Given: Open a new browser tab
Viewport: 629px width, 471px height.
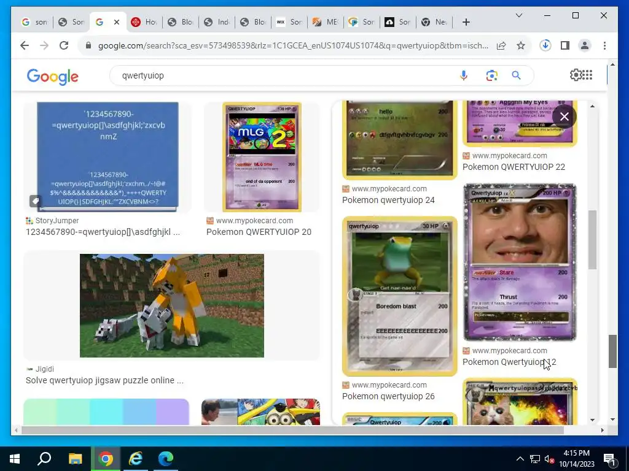Looking at the screenshot, I should (466, 22).
